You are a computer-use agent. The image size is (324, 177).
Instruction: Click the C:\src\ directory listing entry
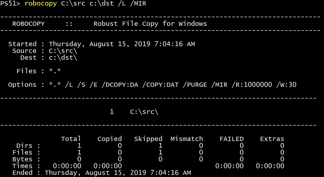pos(144,112)
